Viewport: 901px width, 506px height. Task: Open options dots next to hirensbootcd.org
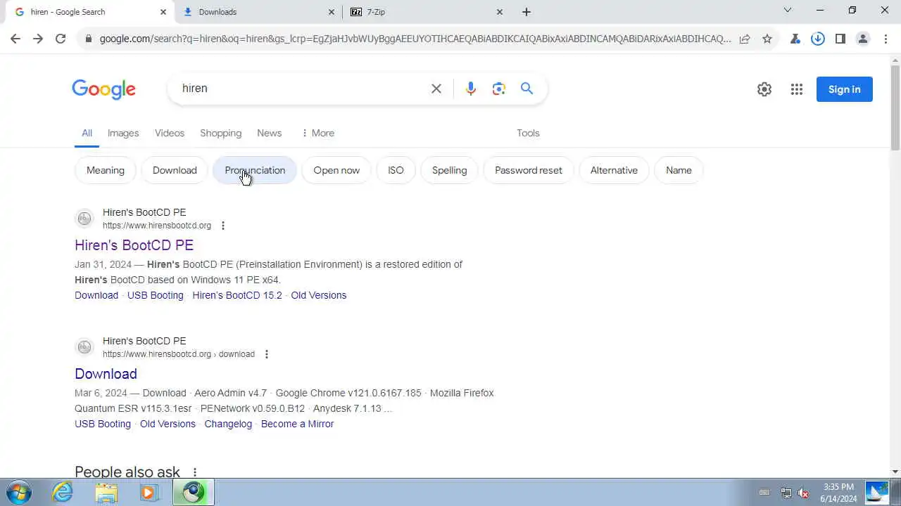[223, 226]
